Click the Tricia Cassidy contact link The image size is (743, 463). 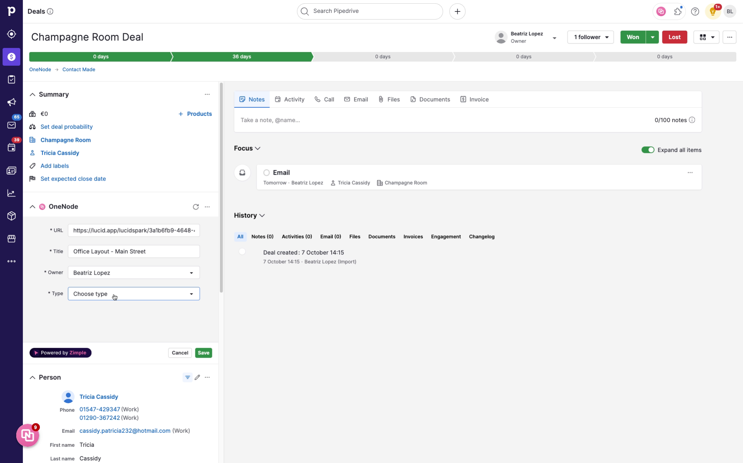pyautogui.click(x=60, y=152)
